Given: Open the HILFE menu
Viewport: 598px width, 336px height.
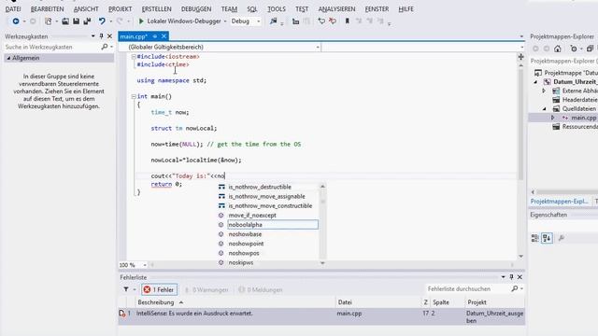Looking at the screenshot, I should 406,8.
